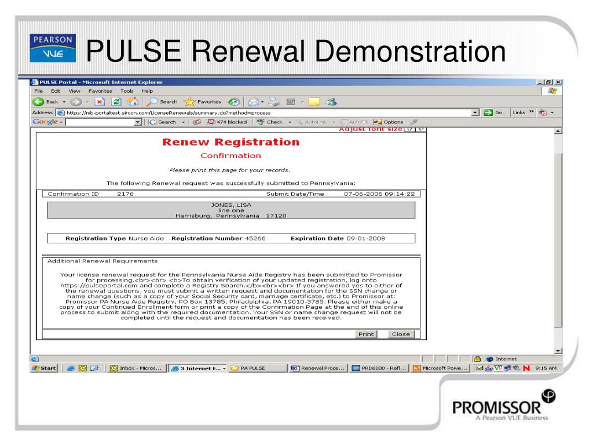Open the Google logo menu dropdown
Screen dimensions: 593x445
[x=61, y=122]
